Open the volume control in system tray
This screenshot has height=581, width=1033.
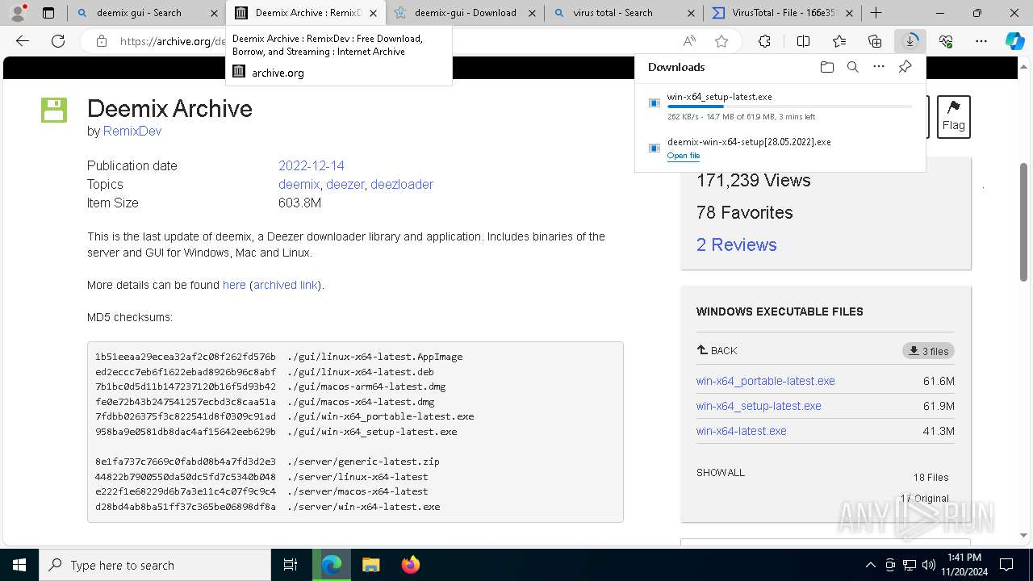pos(929,565)
